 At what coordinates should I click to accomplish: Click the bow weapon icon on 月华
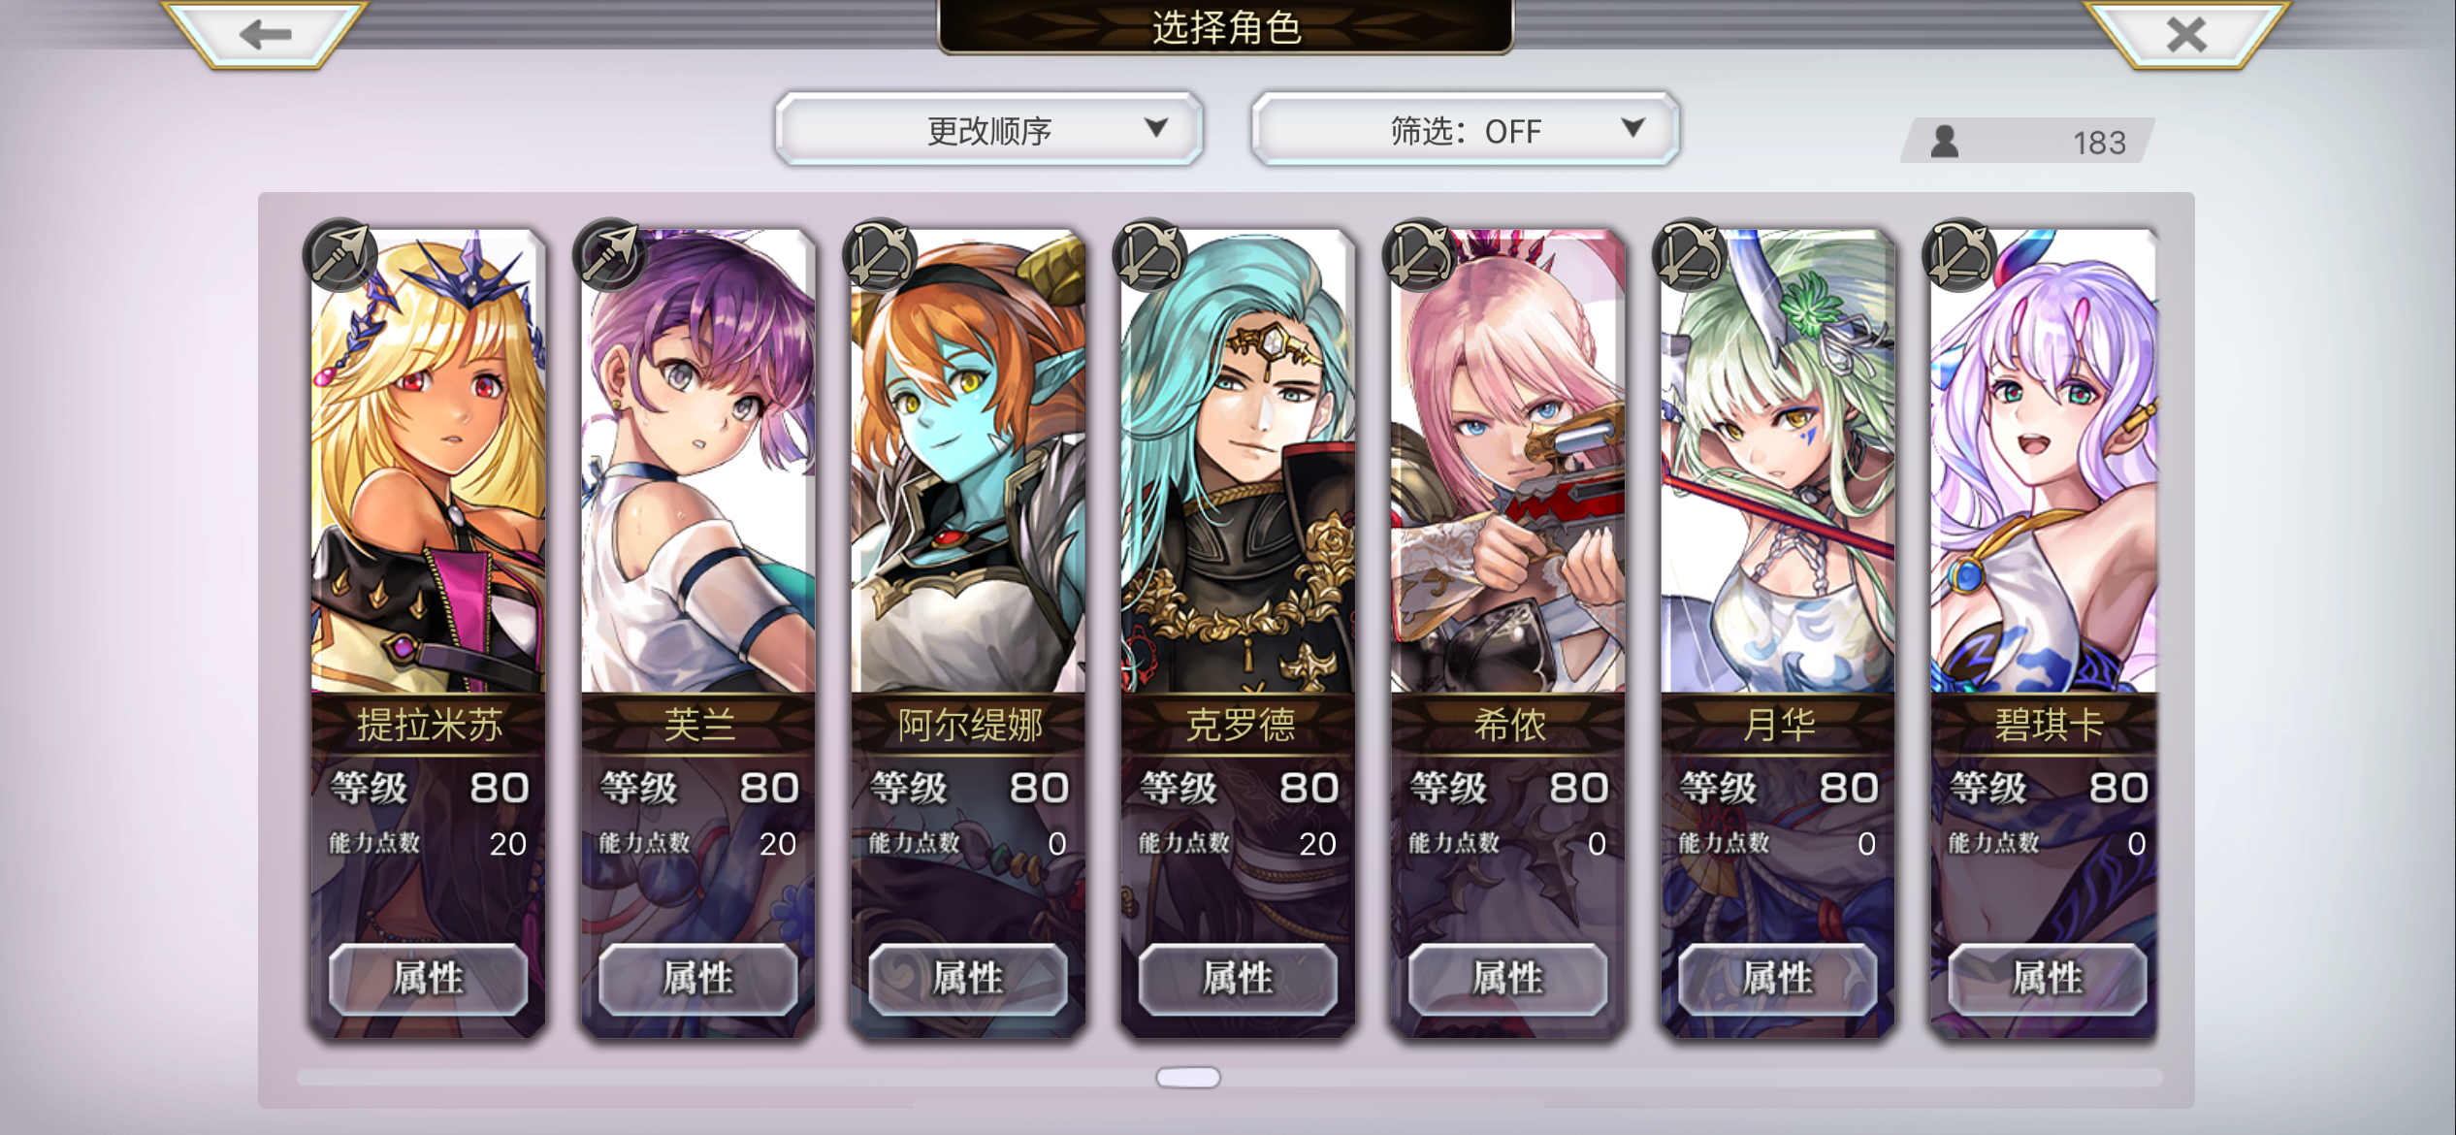click(x=1689, y=254)
